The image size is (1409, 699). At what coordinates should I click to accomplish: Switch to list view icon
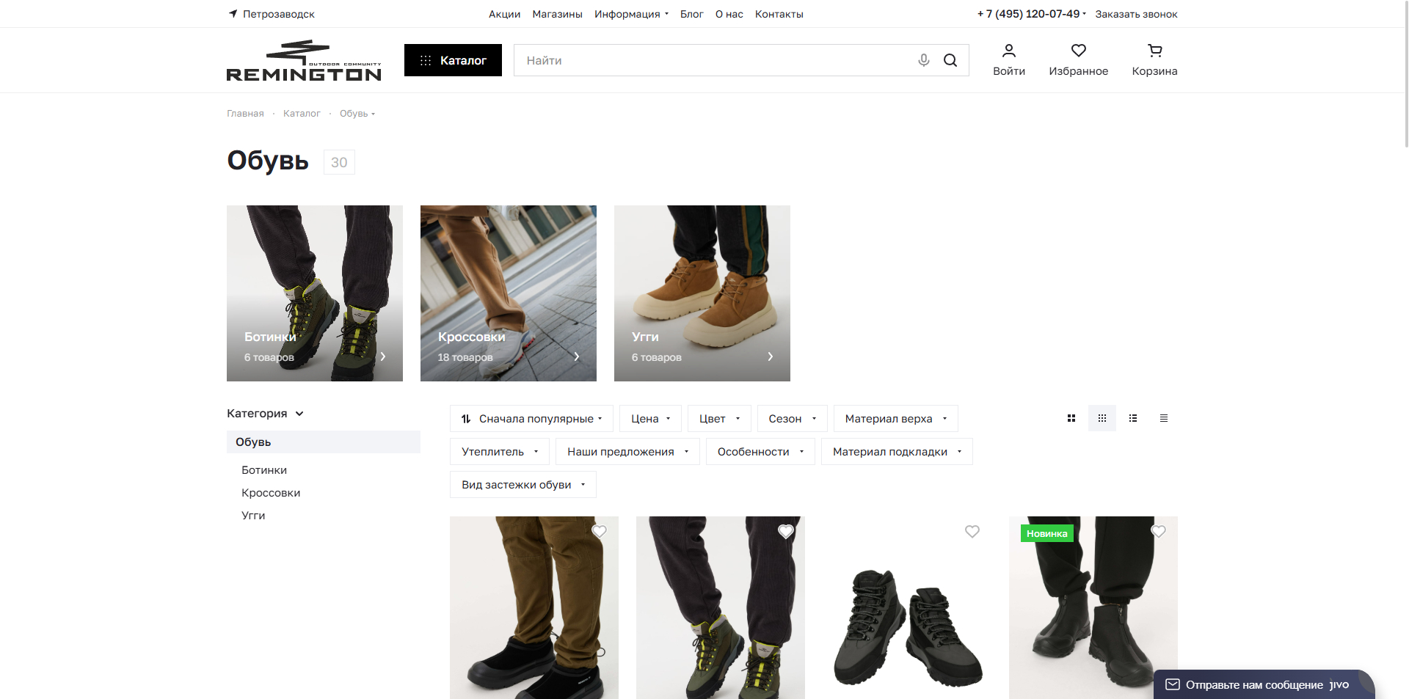(1133, 418)
